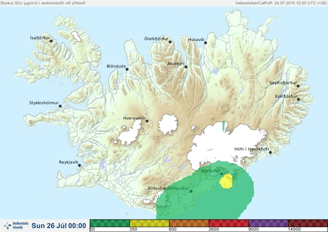
Task: Click the red 2600 legend swatch
Action: [x=229, y=223]
